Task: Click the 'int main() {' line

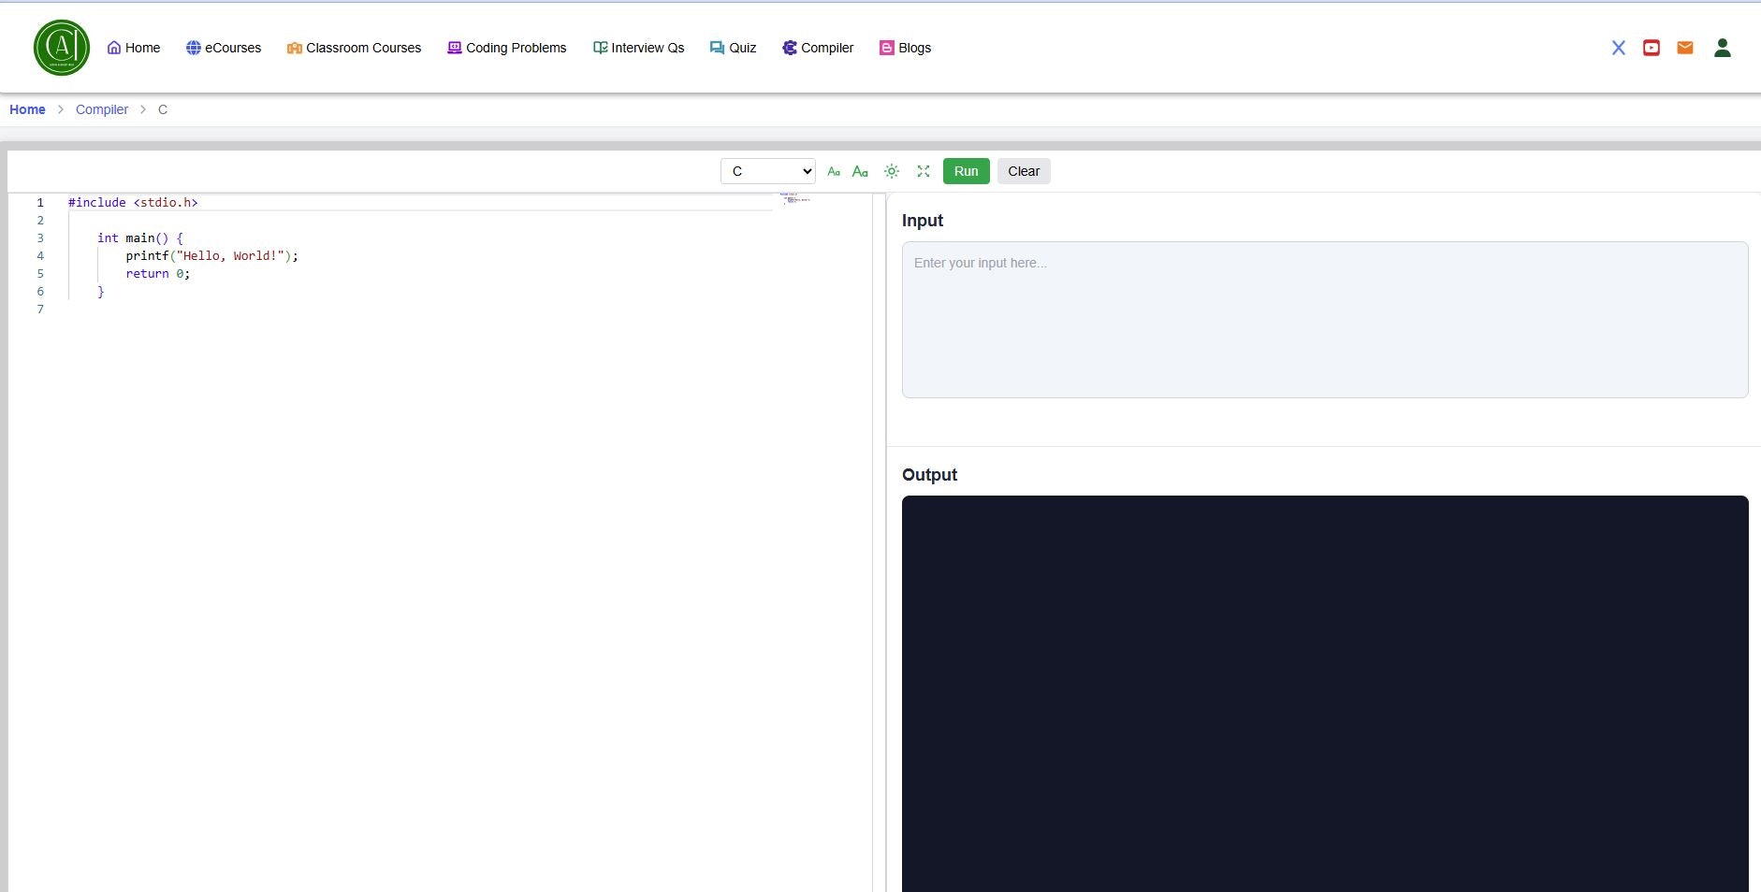Action: 140,237
